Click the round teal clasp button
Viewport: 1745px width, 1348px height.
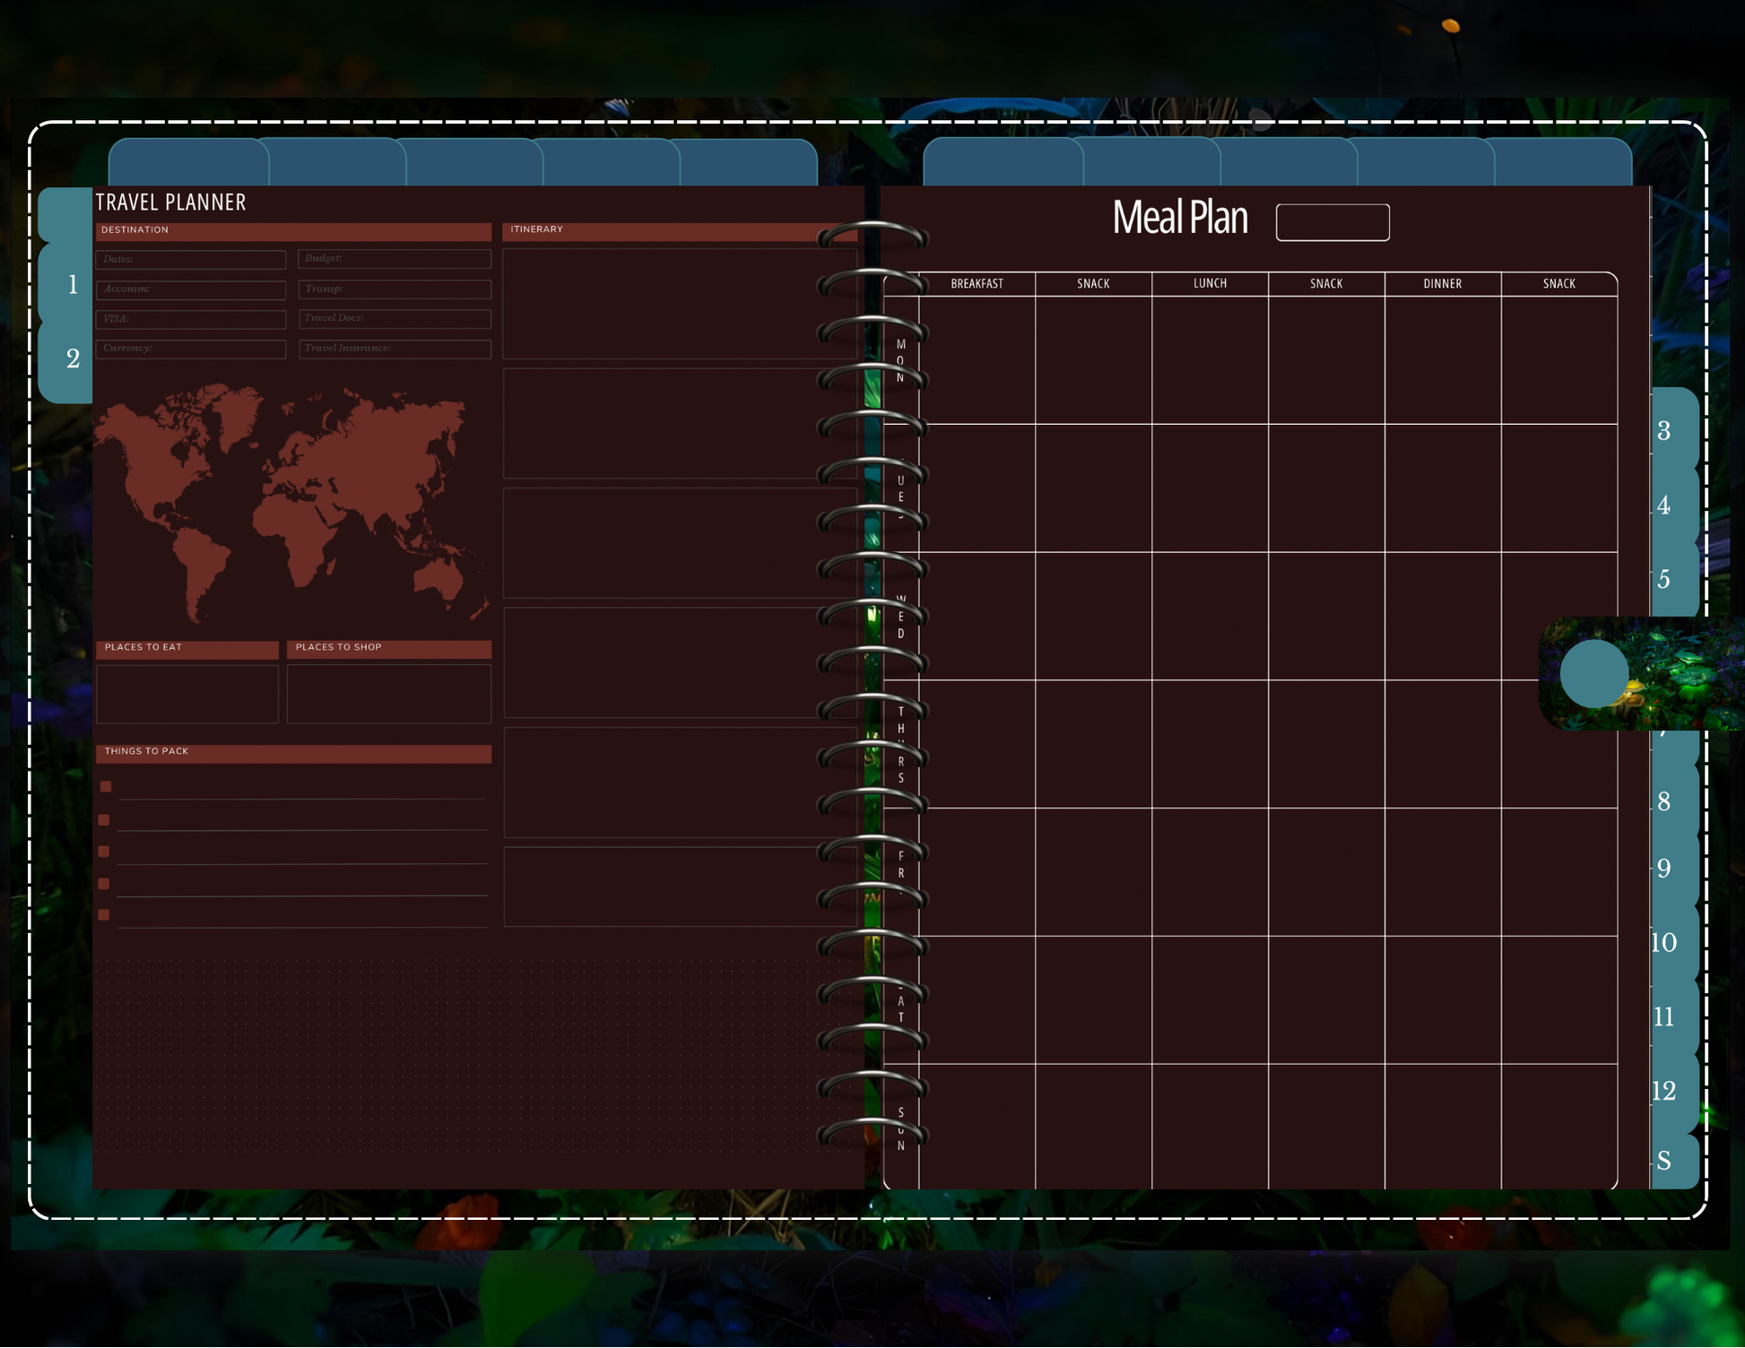coord(1593,673)
